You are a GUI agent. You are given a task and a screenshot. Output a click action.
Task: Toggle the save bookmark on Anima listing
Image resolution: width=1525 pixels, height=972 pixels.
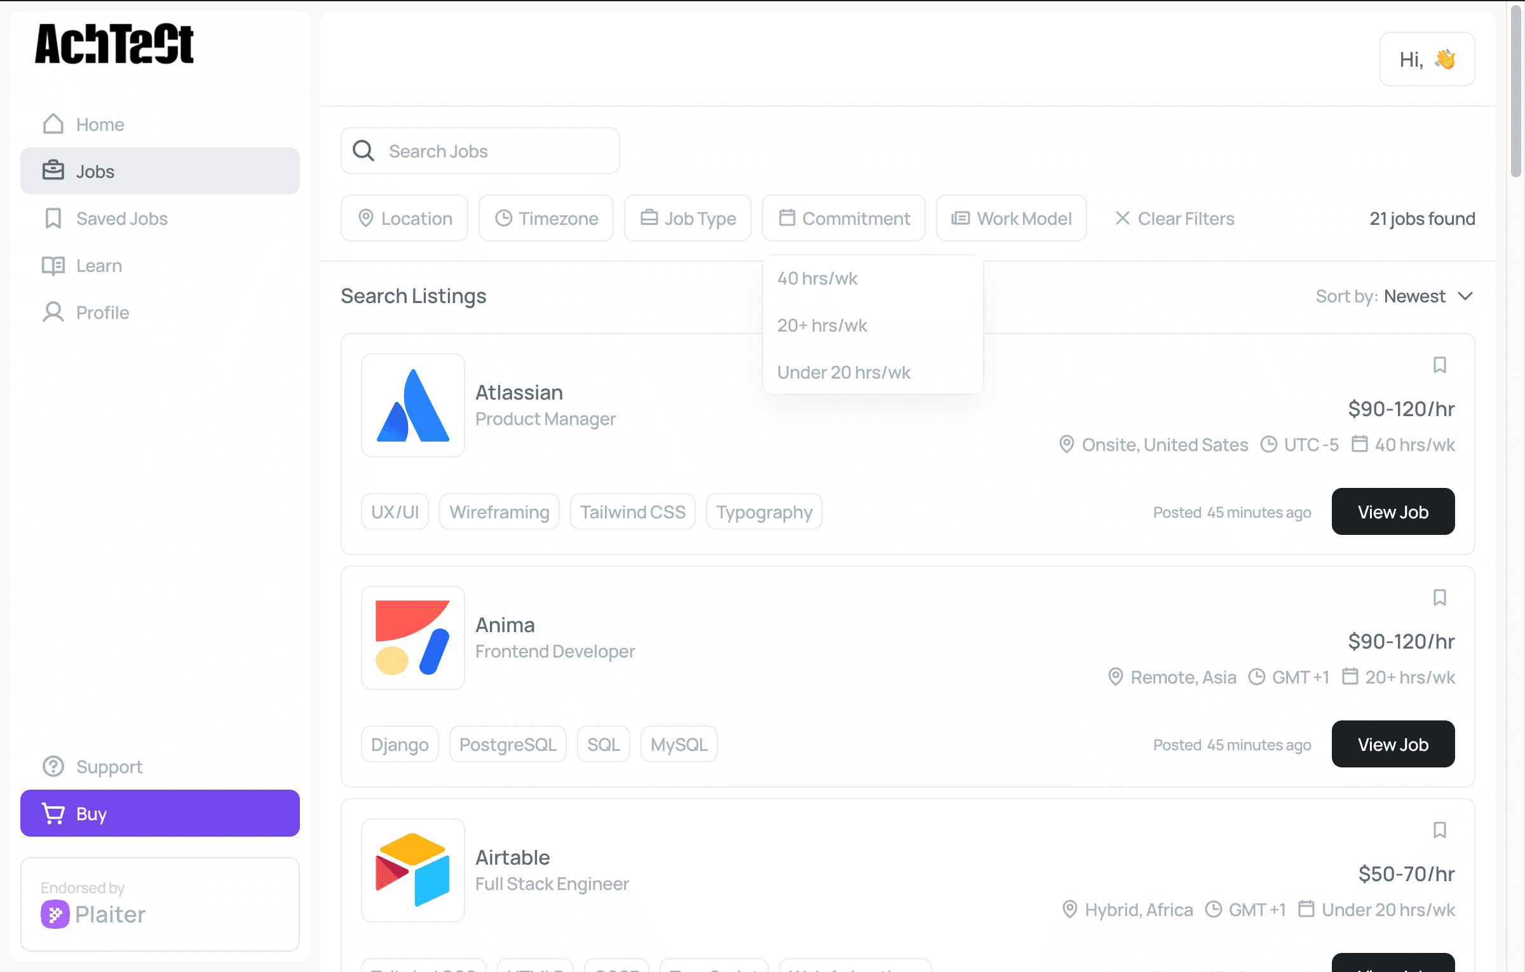tap(1440, 597)
